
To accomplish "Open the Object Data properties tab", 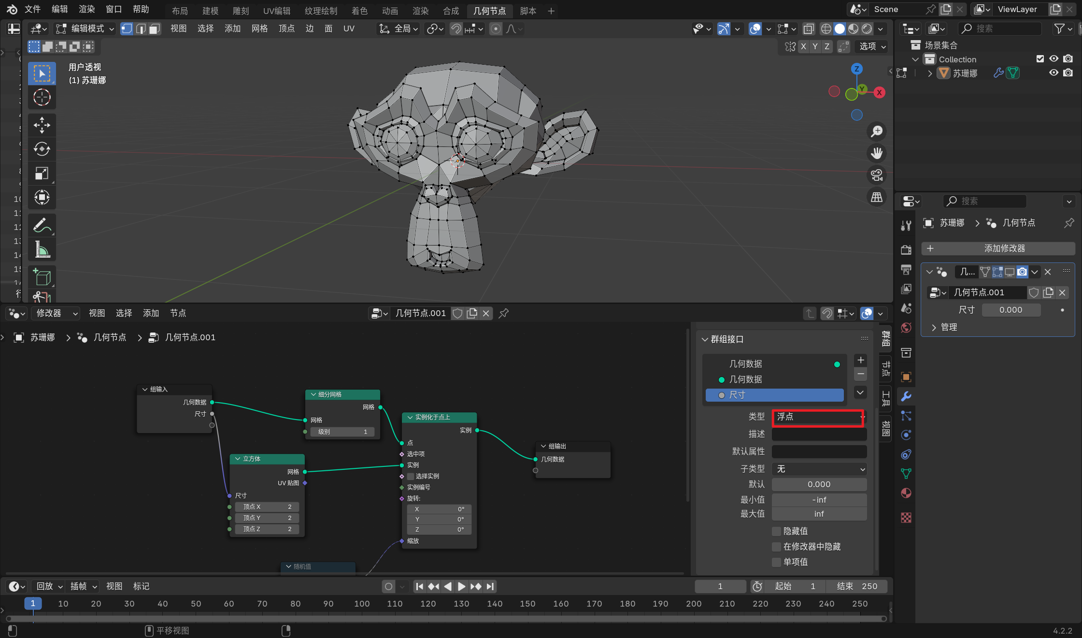I will (x=906, y=474).
